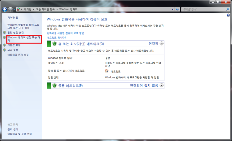The height and width of the screenshot is (141, 232).
Task: Click the arrow after 모든 제어판 항목 breadcrumb
Action: tap(57, 9)
